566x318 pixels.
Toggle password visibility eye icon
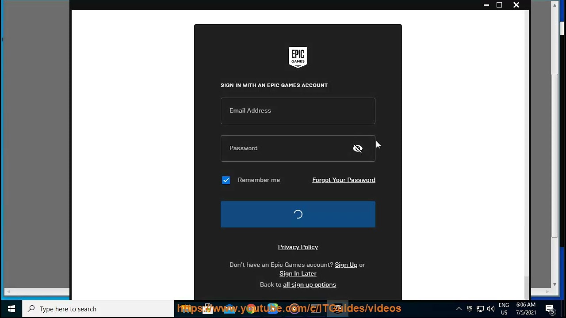(358, 148)
